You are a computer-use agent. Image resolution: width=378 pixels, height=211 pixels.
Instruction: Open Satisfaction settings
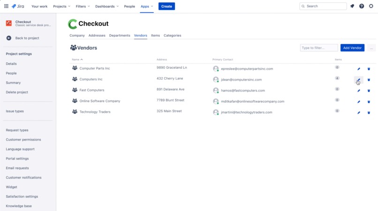22,196
